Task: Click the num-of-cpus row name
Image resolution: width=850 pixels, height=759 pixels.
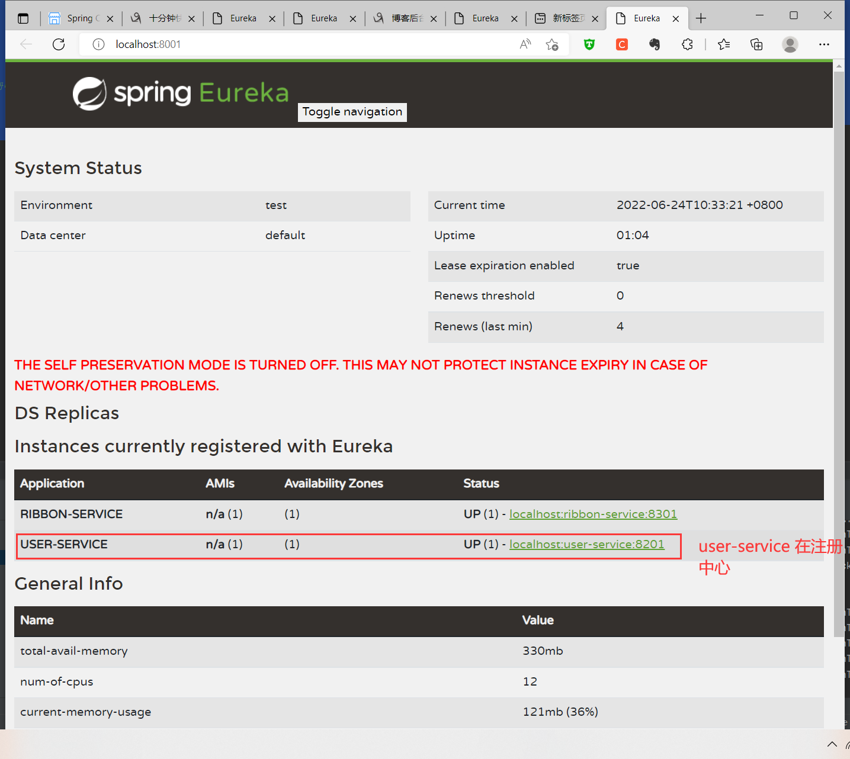Action: pos(57,682)
